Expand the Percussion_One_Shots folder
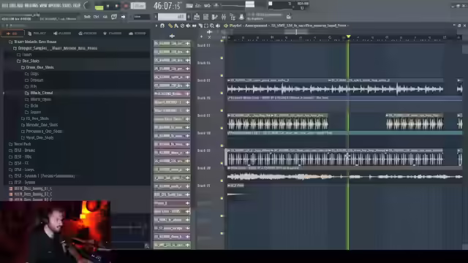The image size is (468, 263). click(x=42, y=131)
